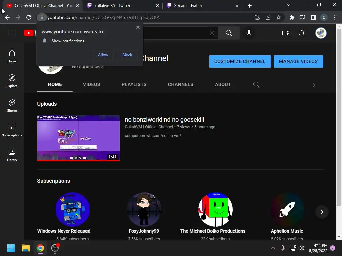Toggle the Chrome side panel
Image resolution: width=342 pixels, height=256 pixels.
tap(313, 17)
